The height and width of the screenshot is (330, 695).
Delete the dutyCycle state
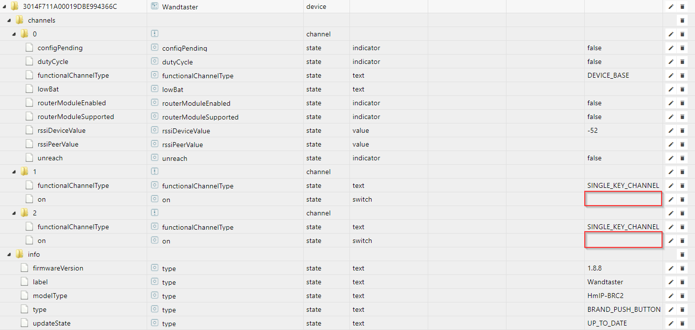pyautogui.click(x=682, y=62)
